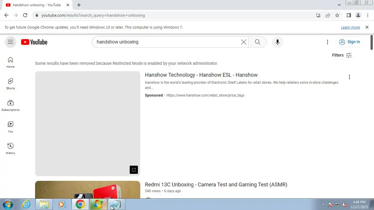The height and width of the screenshot is (210, 374).
Task: Open History in the sidebar
Action: (x=11, y=149)
